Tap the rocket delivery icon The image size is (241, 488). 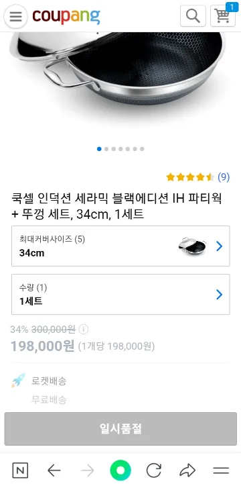(18, 381)
